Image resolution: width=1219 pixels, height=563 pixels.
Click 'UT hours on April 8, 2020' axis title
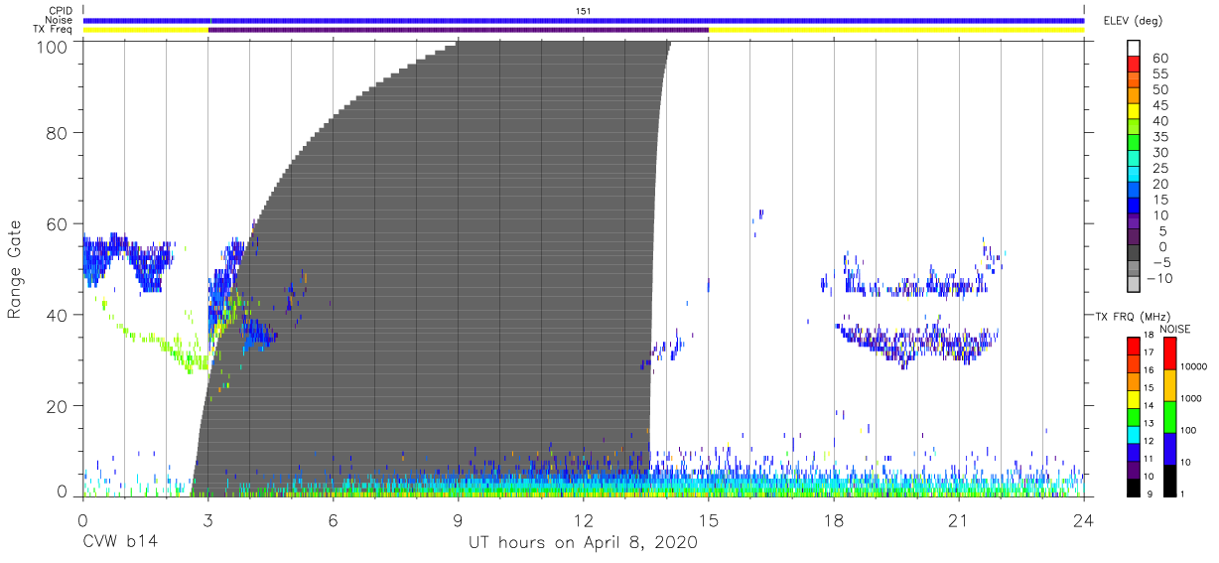(583, 543)
